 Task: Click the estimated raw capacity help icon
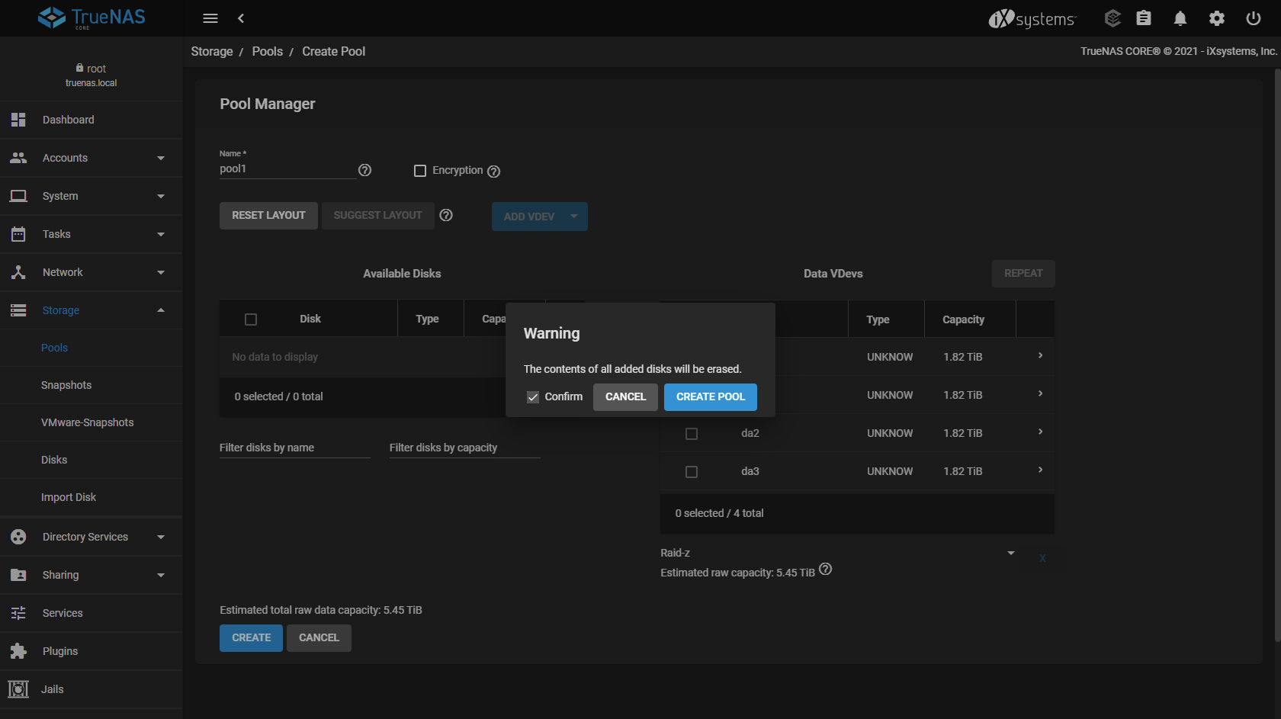pos(825,569)
